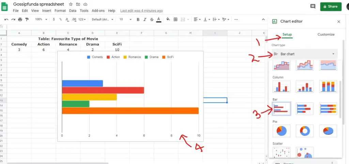Format as percent
The width and height of the screenshot is (349, 164).
[61, 19]
